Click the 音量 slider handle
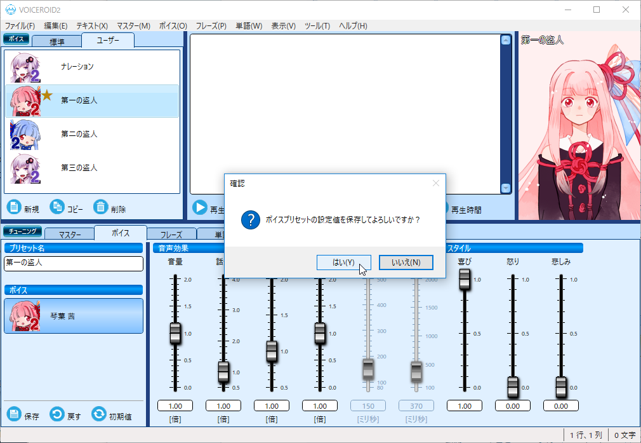Screen dimensions: 641x443 (x=175, y=333)
